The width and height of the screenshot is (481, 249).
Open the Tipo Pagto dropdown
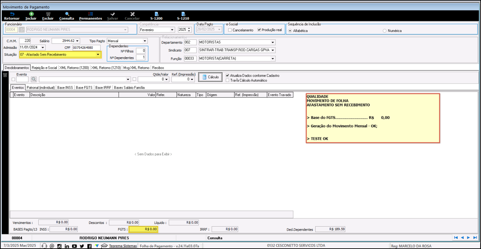[145, 41]
